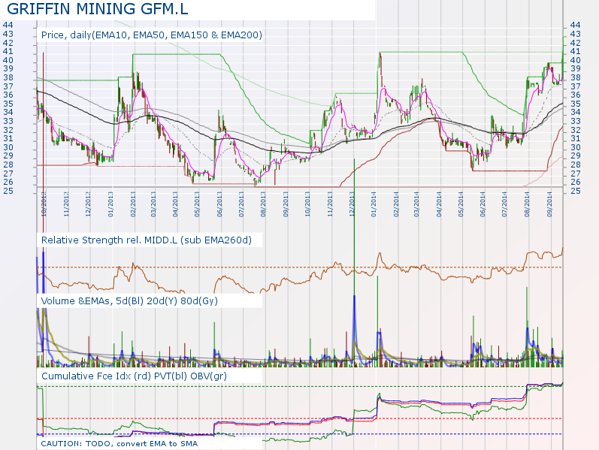The height and width of the screenshot is (450, 599).
Task: Click price 38 on the right axis
Action: tap(575, 77)
